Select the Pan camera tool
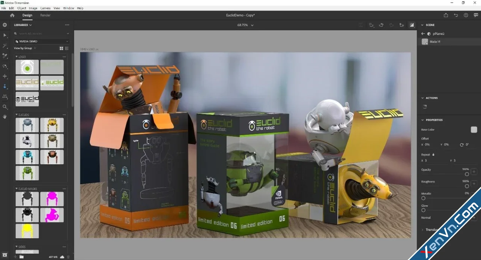The width and height of the screenshot is (481, 260). tap(5, 76)
